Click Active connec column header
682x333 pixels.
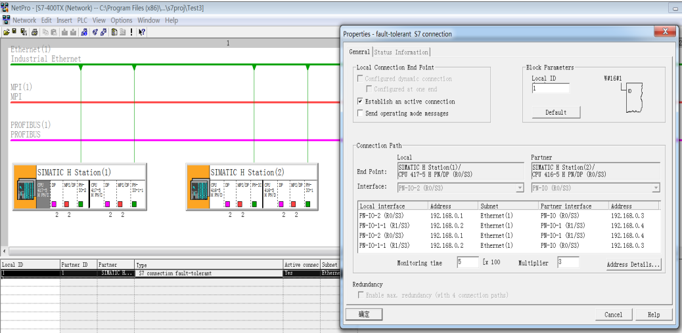pos(302,264)
